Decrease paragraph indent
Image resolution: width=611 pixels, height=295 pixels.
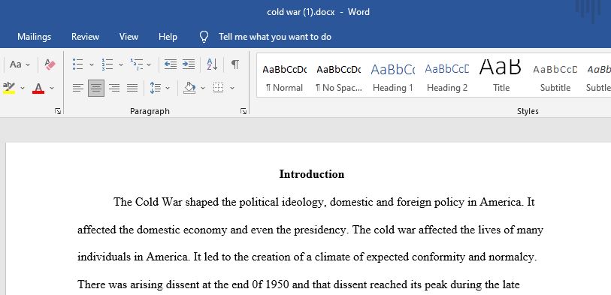point(171,65)
